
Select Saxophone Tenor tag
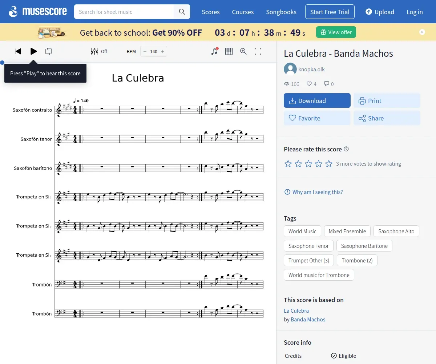(308, 246)
